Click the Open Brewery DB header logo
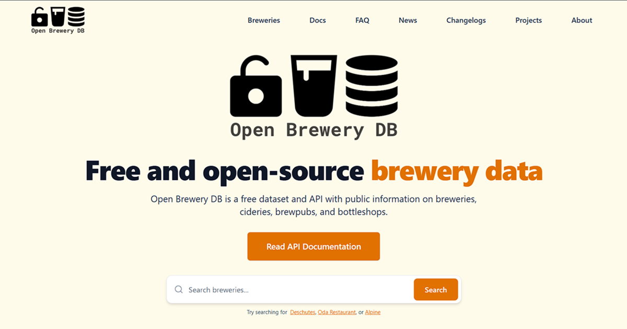This screenshot has width=627, height=329. 58,21
